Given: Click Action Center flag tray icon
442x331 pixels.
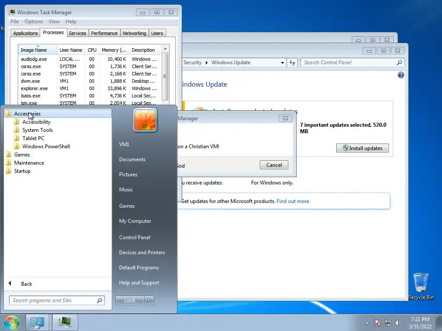Looking at the screenshot, I should pyautogui.click(x=378, y=323).
